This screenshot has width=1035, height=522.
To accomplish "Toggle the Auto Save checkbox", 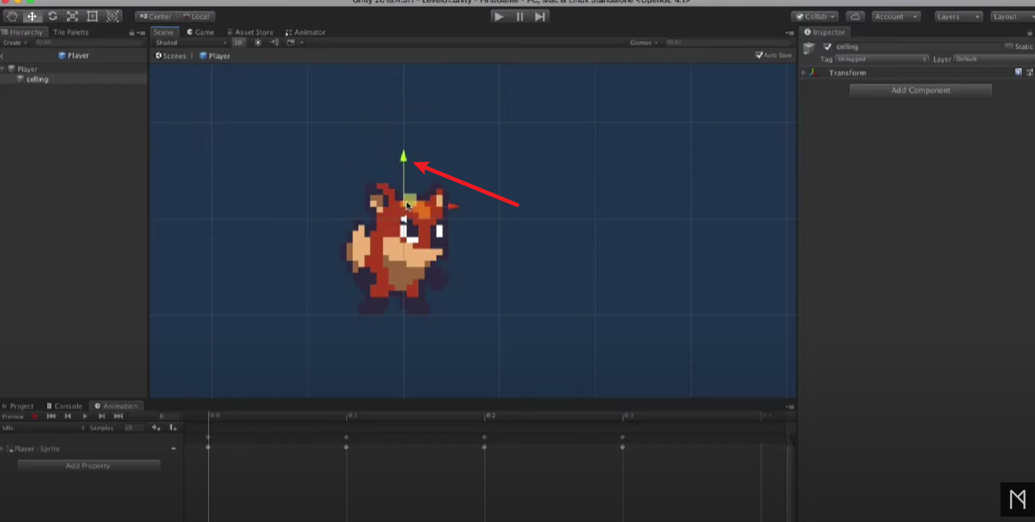I will click(x=759, y=55).
